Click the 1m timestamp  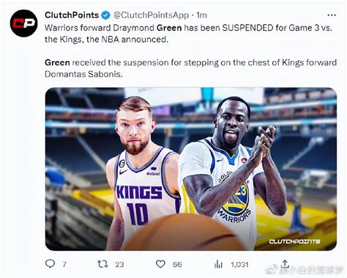click(201, 15)
